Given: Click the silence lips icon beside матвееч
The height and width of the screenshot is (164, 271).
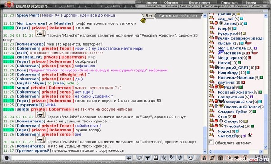Looking at the screenshot, I should tap(255, 52).
